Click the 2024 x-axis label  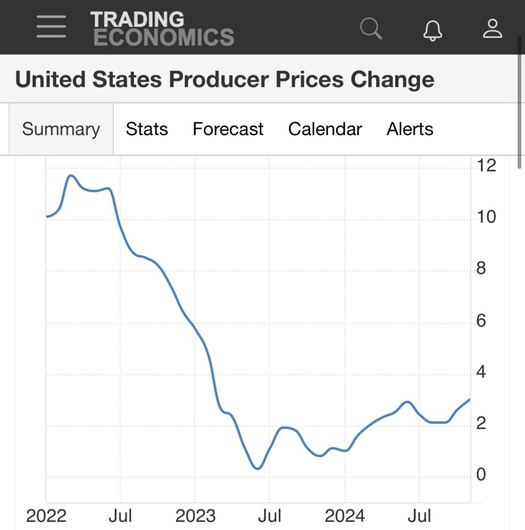click(x=344, y=516)
